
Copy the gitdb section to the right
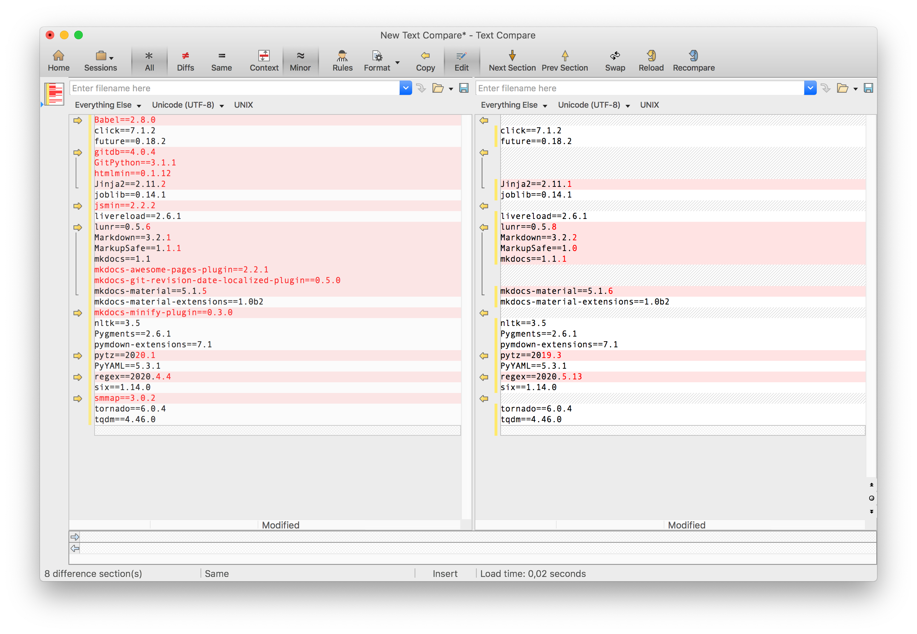(x=77, y=153)
